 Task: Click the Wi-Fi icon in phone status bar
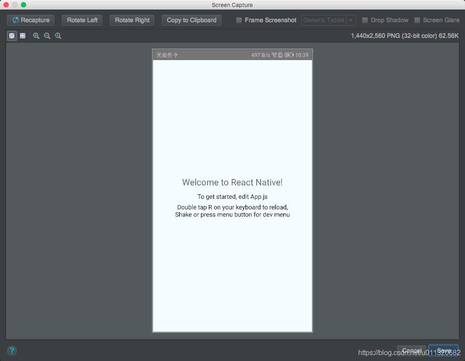tap(274, 55)
